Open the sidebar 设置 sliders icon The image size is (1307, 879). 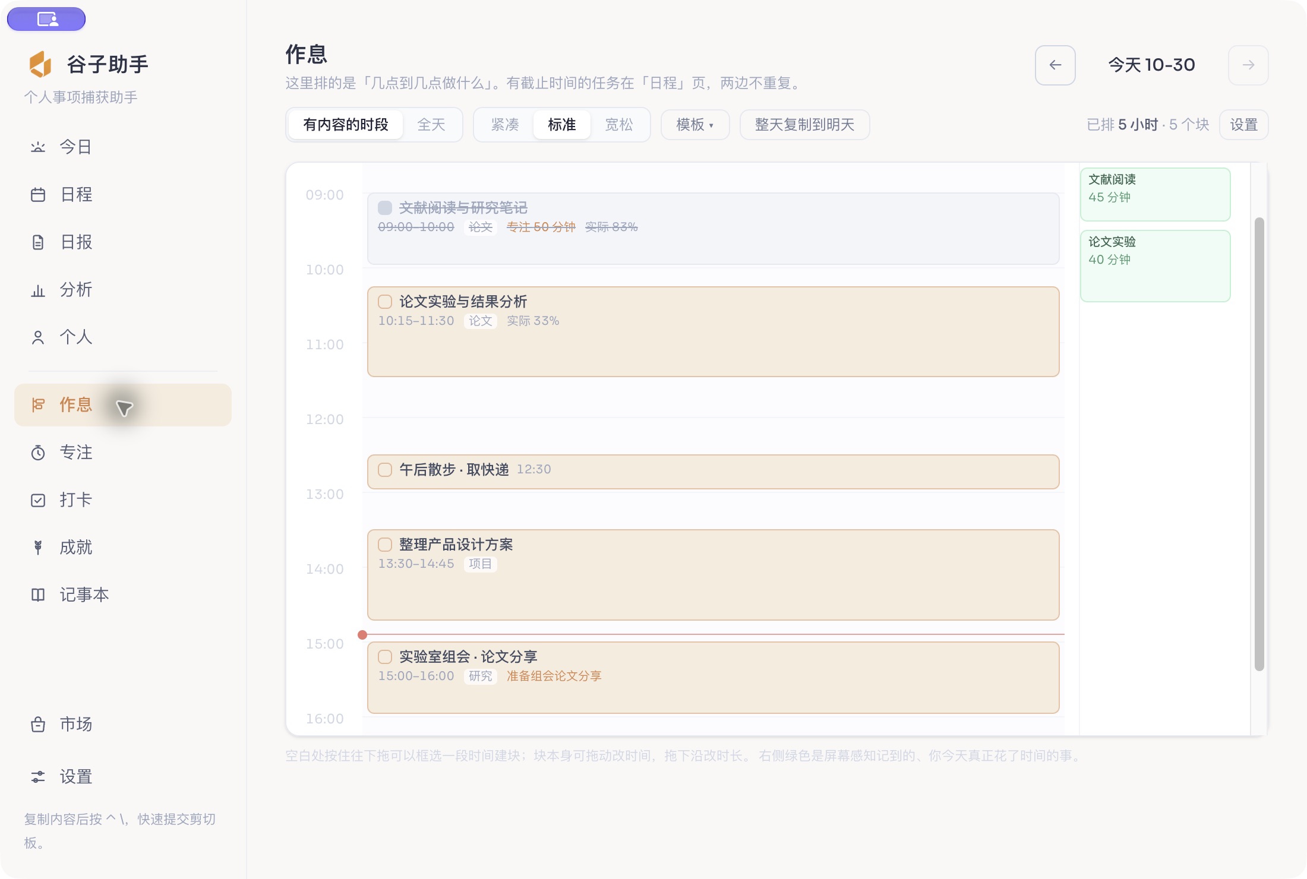click(x=38, y=777)
